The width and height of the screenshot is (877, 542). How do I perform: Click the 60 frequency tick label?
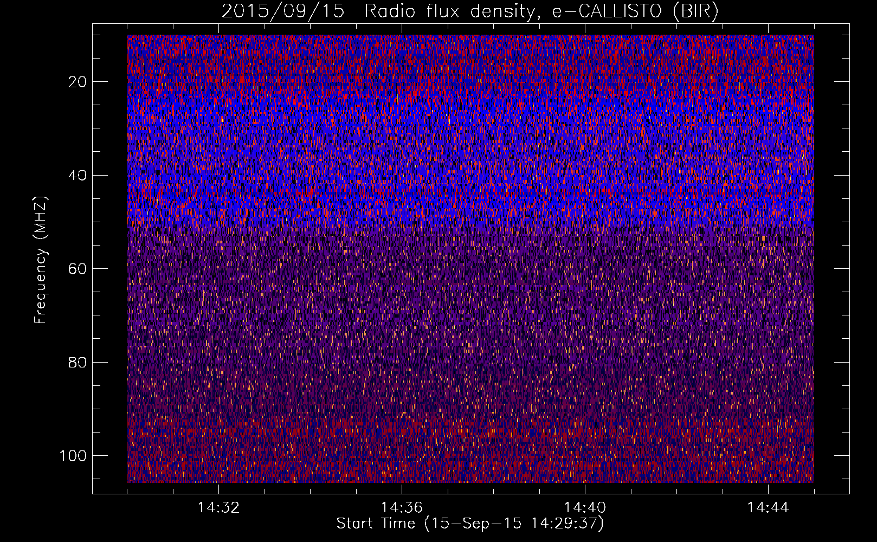tap(78, 269)
